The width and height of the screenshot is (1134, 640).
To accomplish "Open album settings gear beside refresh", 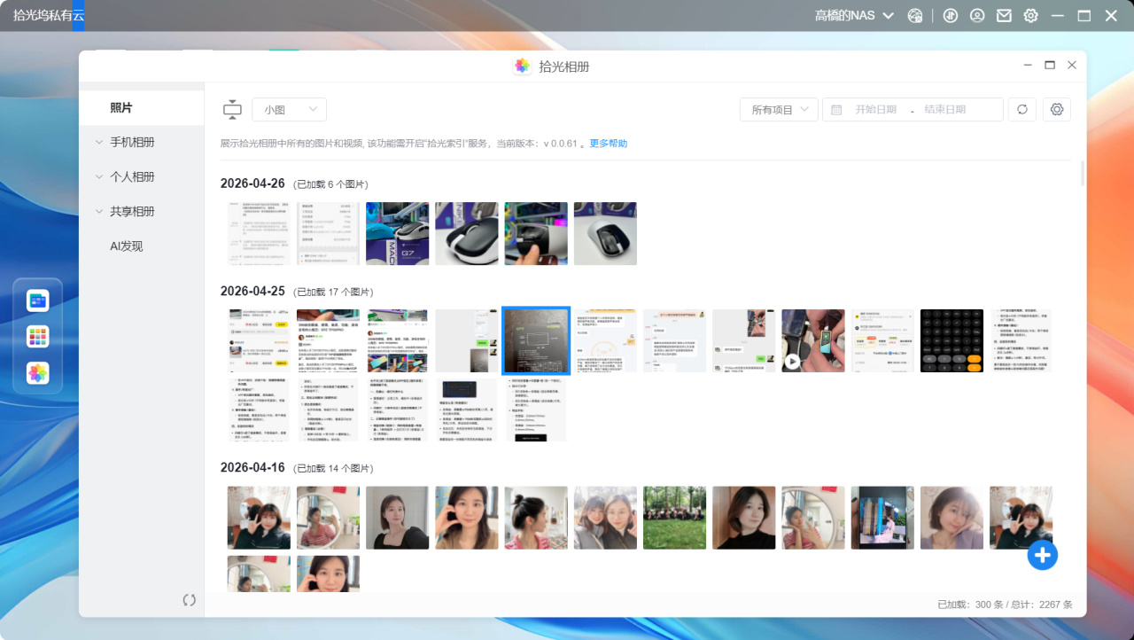I will 1057,109.
